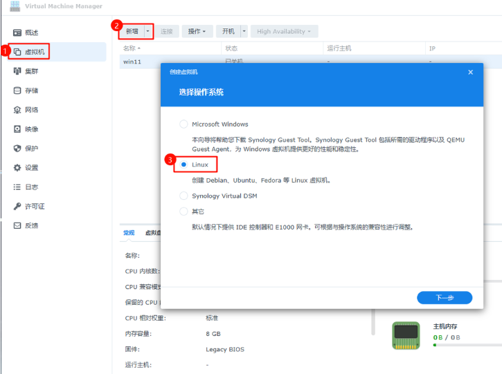Click the IDE 控制器 E1000 description text

pos(303,227)
